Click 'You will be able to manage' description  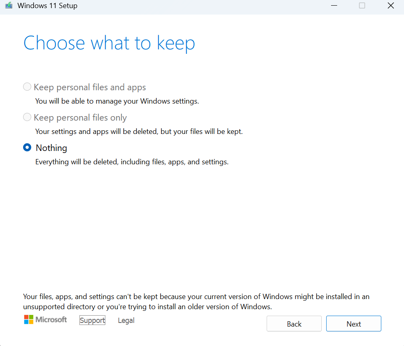point(117,101)
